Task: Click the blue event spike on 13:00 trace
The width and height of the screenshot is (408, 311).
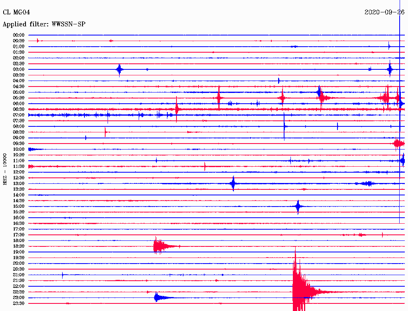Action: pos(233,184)
